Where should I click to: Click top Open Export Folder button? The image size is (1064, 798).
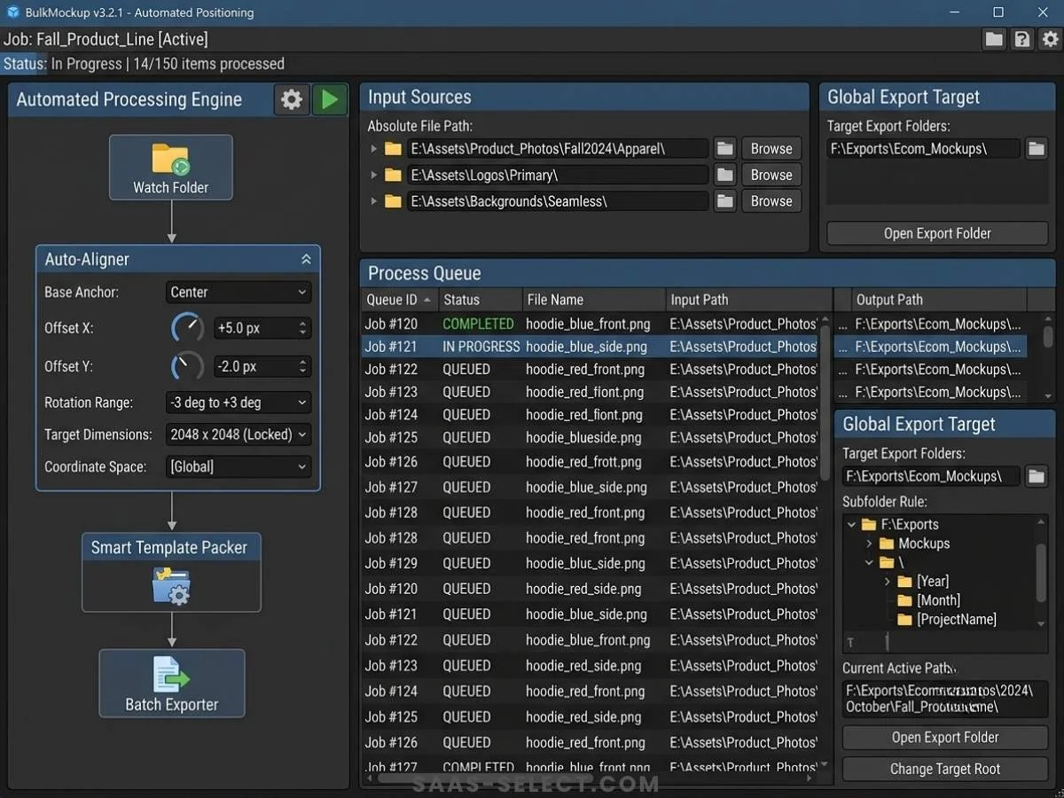click(937, 233)
